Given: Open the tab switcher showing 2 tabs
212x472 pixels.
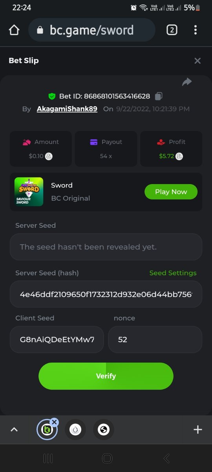Looking at the screenshot, I should 172,30.
